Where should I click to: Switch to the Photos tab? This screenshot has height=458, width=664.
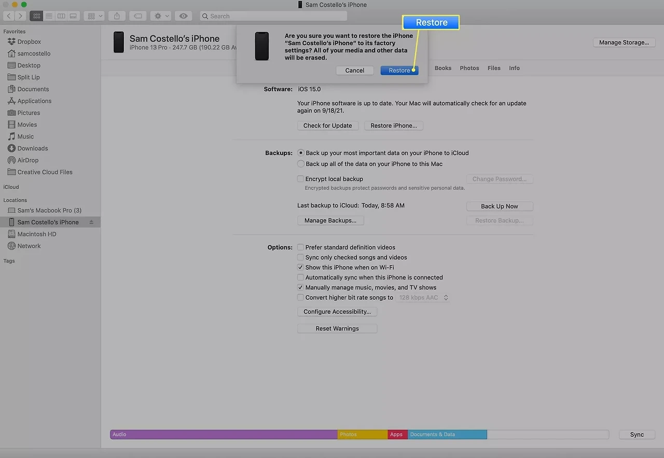click(x=469, y=68)
